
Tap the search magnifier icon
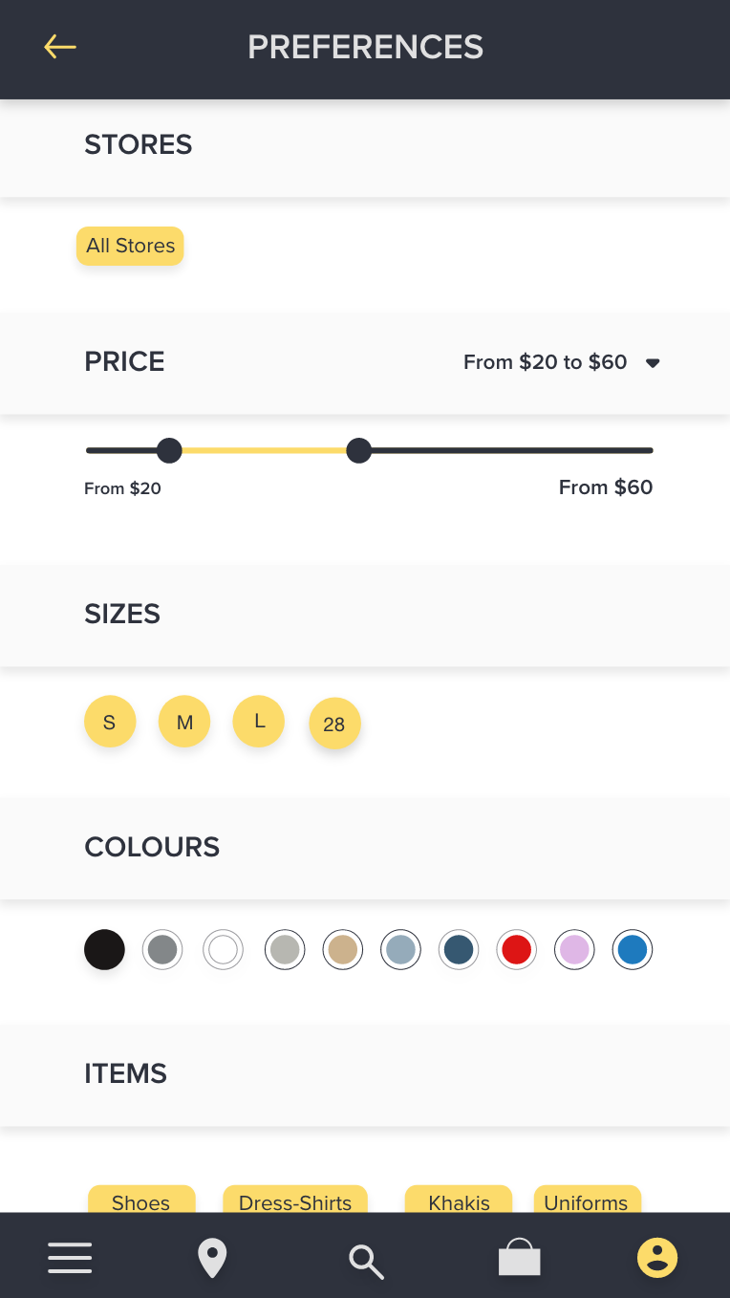coord(366,1262)
